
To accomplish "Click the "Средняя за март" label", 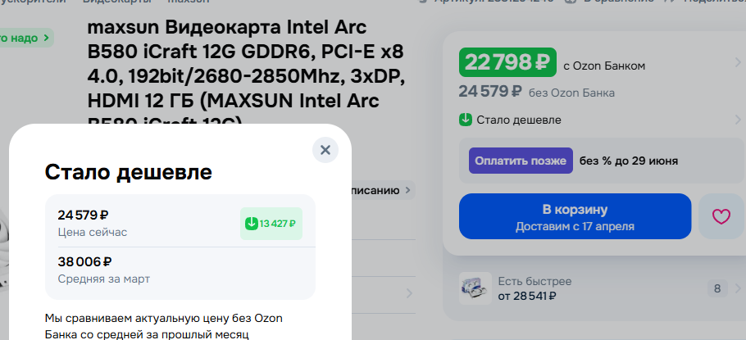I will click(104, 279).
